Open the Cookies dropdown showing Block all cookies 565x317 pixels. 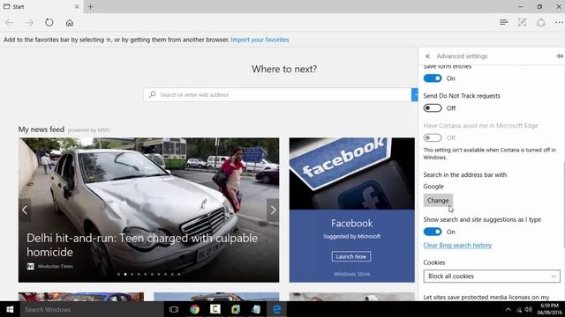pos(492,276)
